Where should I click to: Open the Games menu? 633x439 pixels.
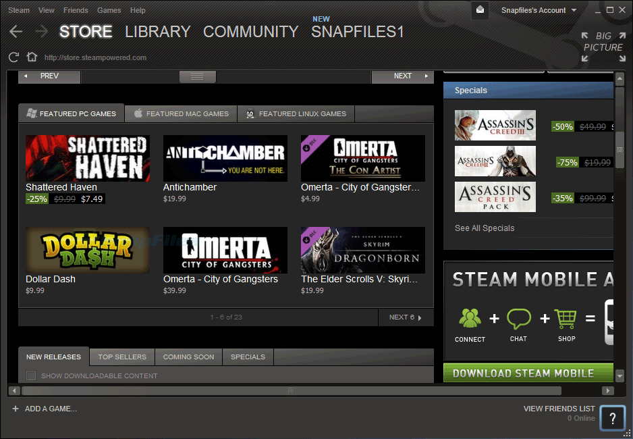tap(109, 10)
